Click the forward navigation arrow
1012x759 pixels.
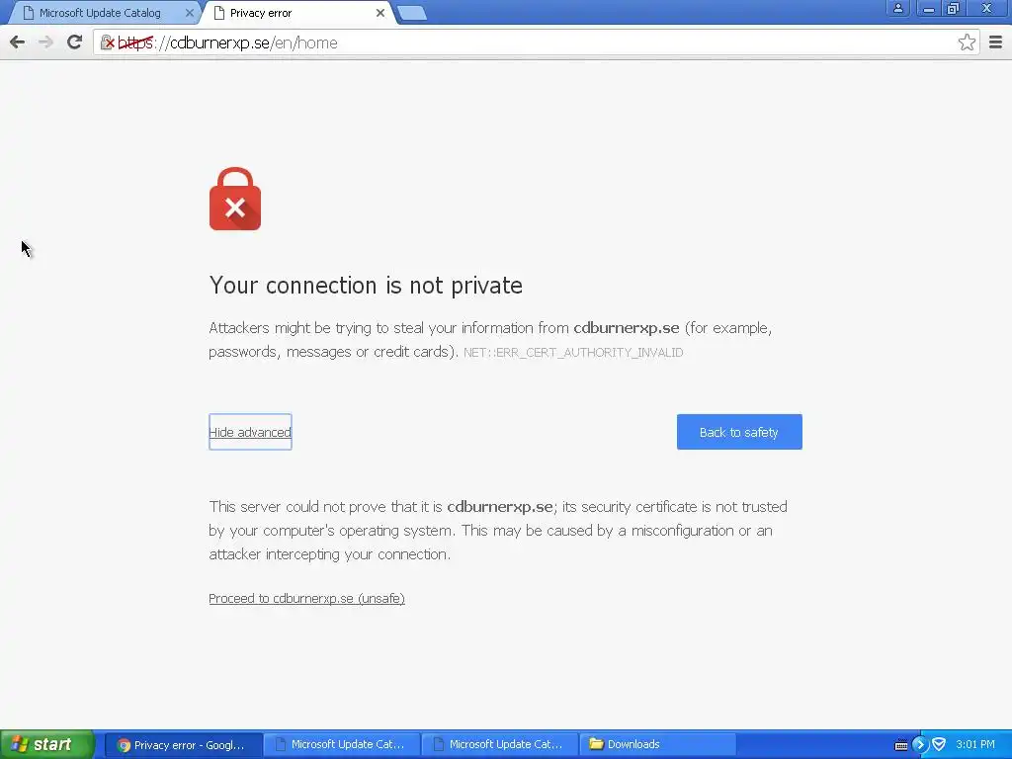pos(45,42)
